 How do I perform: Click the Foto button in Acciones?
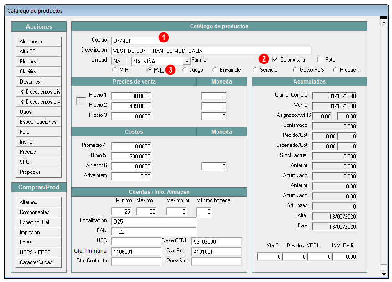(x=38, y=131)
